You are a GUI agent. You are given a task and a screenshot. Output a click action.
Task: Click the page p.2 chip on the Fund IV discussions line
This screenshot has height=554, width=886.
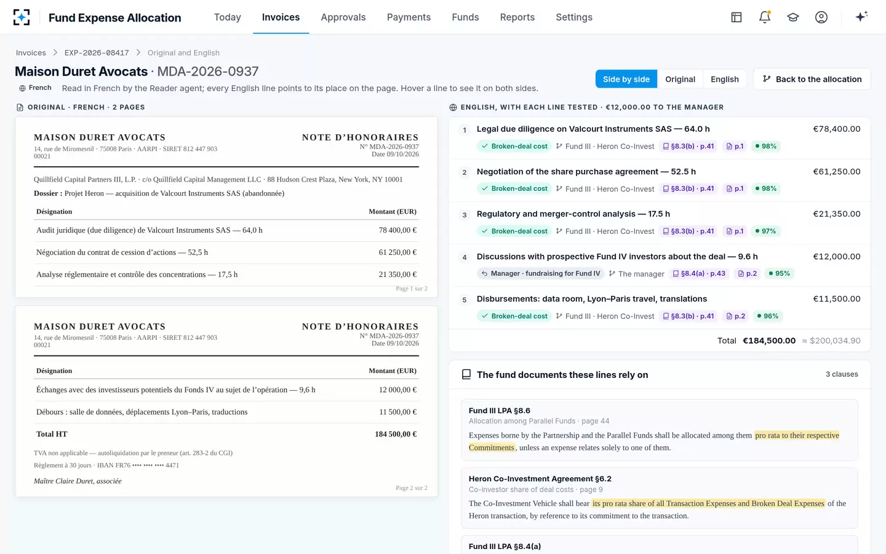point(748,273)
